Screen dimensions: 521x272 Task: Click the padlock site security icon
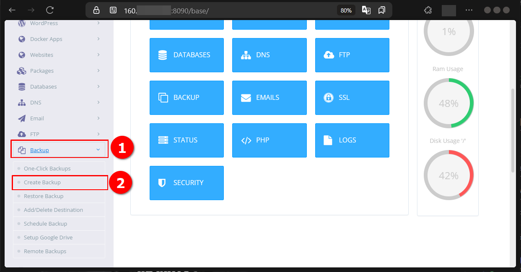tap(96, 10)
